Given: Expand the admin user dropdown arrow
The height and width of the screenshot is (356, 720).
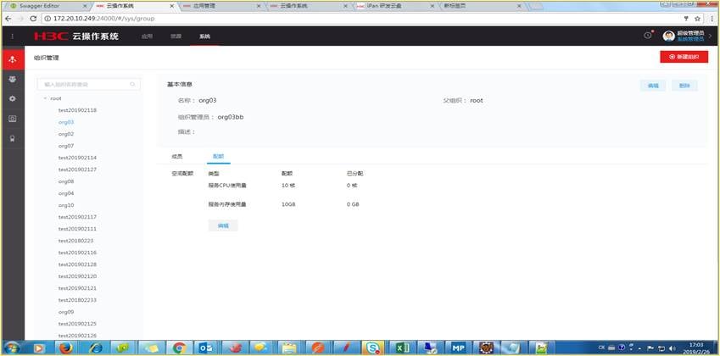Looking at the screenshot, I should tap(709, 36).
